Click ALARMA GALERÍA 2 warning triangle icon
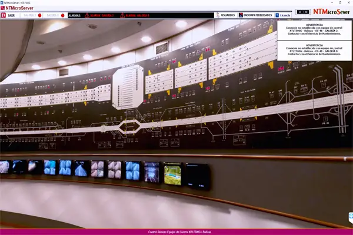Image resolution: width=353 pixels, height=235 pixels. coord(88,15)
